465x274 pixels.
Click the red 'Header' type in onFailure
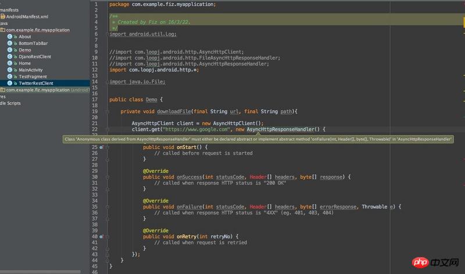tap(258, 207)
